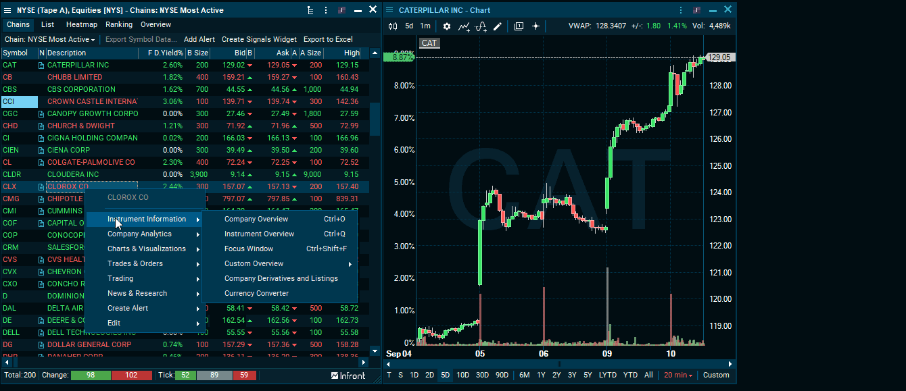
Task: Click the tree structure icon in Chains title bar
Action: pos(310,10)
